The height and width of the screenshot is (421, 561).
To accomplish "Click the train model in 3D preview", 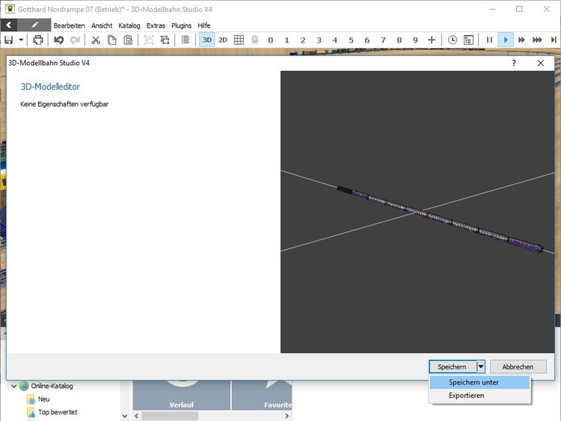I will point(440,219).
